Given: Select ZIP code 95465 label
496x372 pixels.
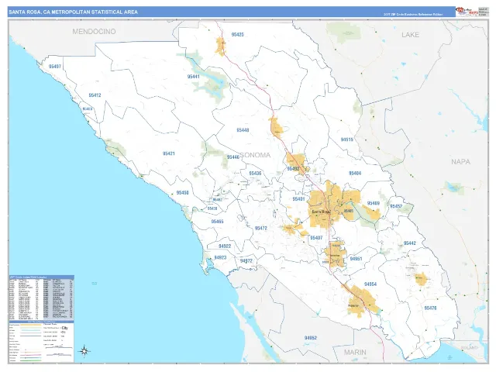Looking at the screenshot, I should click(x=217, y=222).
